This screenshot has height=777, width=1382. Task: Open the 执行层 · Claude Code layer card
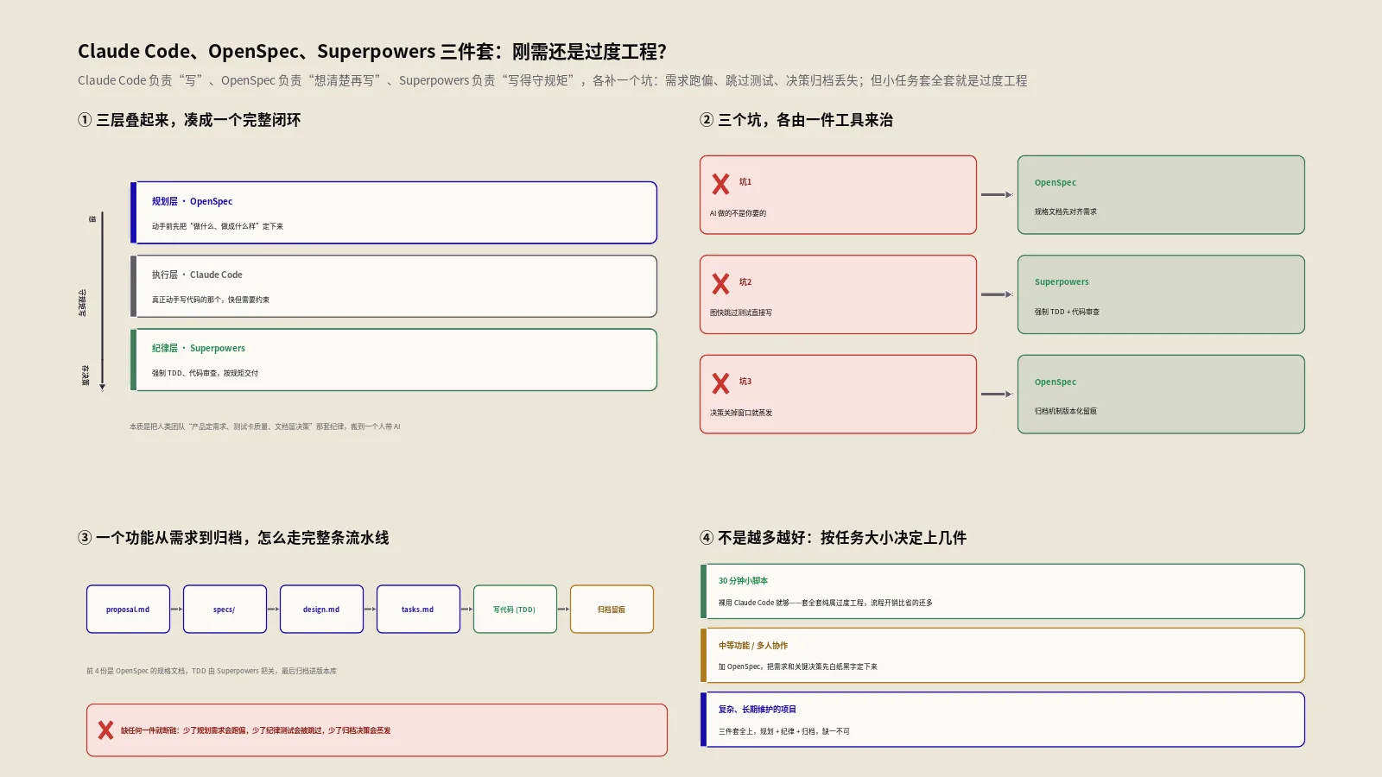(x=393, y=286)
